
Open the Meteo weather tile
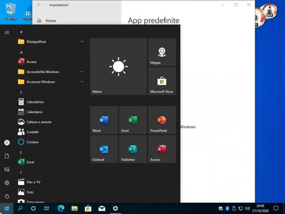coord(118,67)
